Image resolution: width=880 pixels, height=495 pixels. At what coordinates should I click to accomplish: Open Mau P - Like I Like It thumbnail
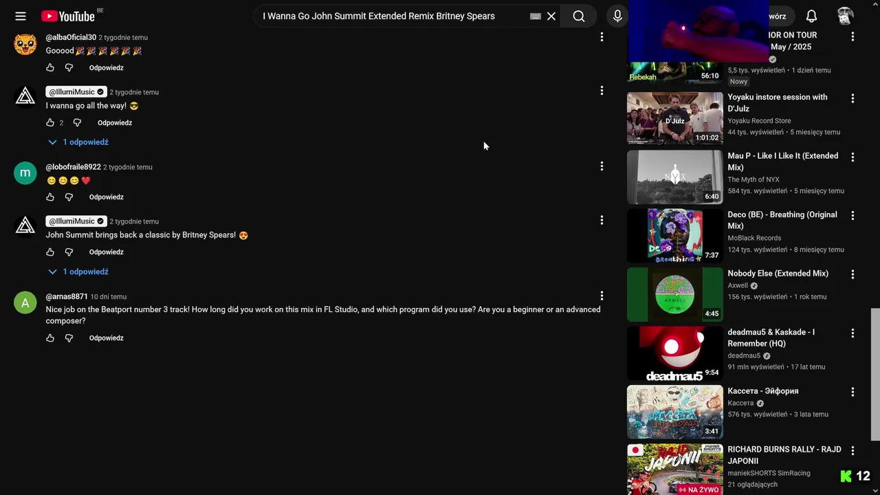[x=675, y=177]
